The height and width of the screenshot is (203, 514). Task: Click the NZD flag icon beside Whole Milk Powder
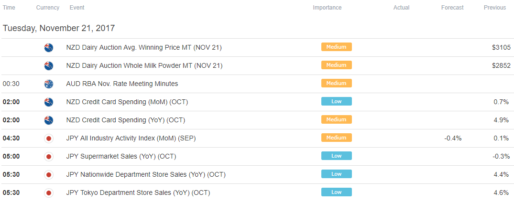click(48, 66)
